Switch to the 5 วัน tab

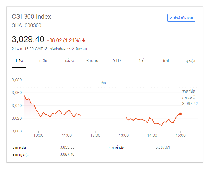43,61
